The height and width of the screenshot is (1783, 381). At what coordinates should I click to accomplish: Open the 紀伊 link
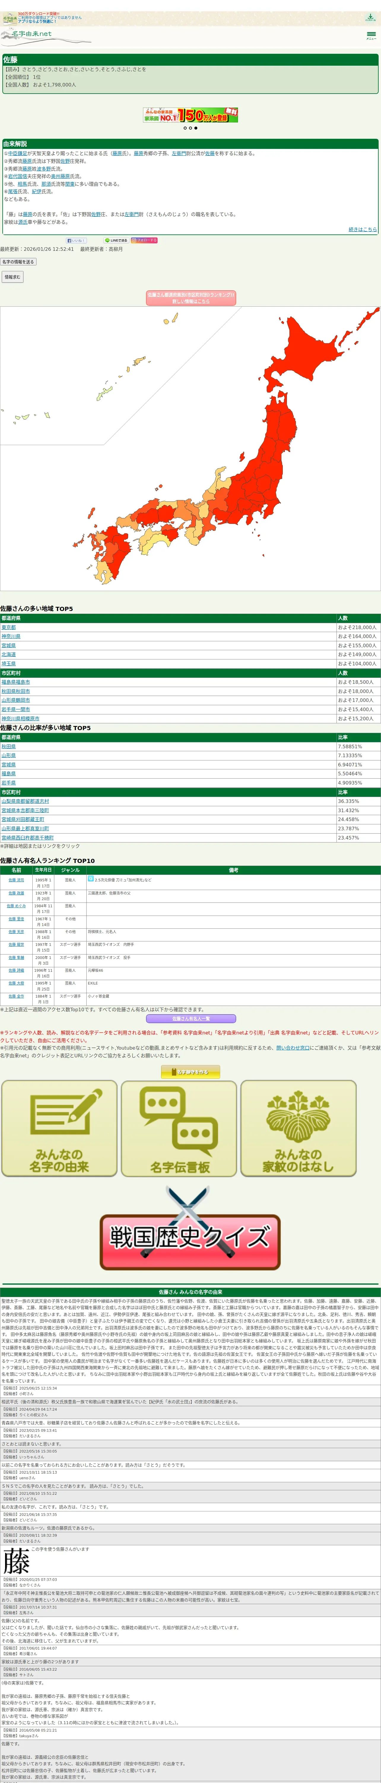point(37,192)
